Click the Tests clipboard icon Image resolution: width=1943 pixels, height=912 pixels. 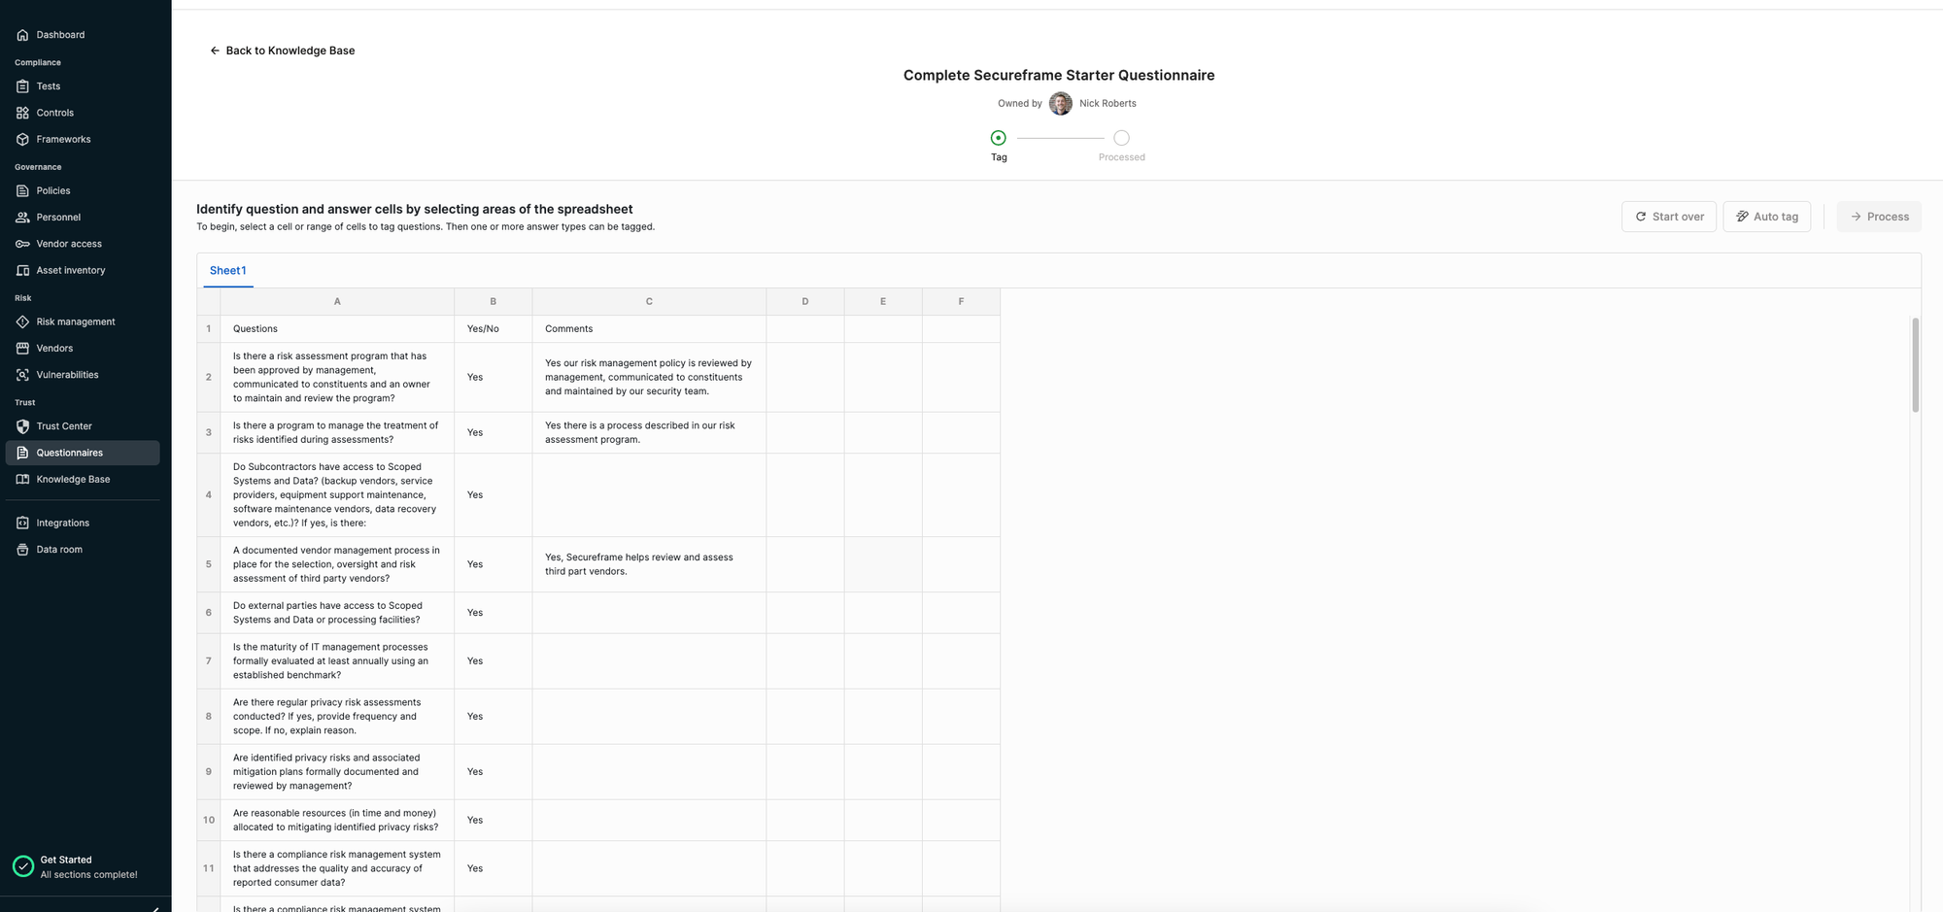tap(22, 86)
